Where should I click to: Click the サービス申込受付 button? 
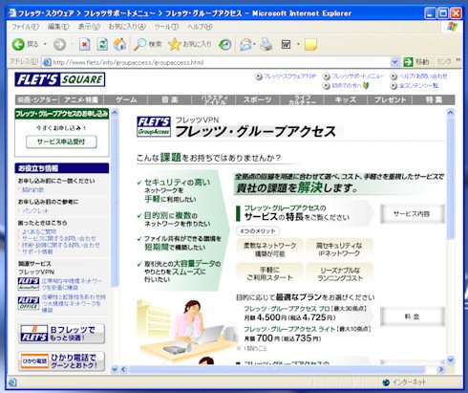coord(61,142)
